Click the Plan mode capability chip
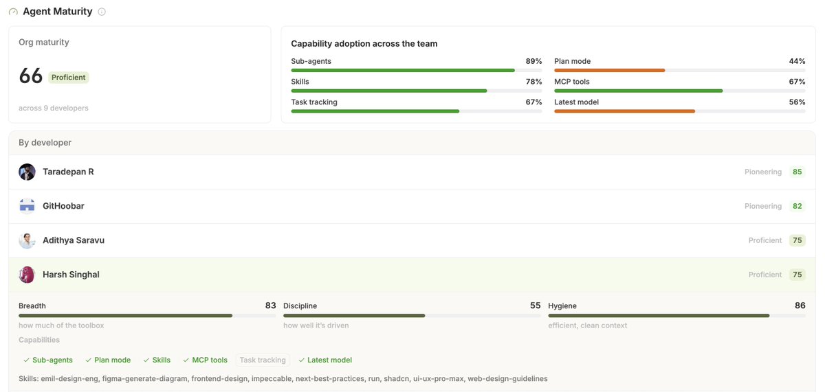 [x=108, y=360]
